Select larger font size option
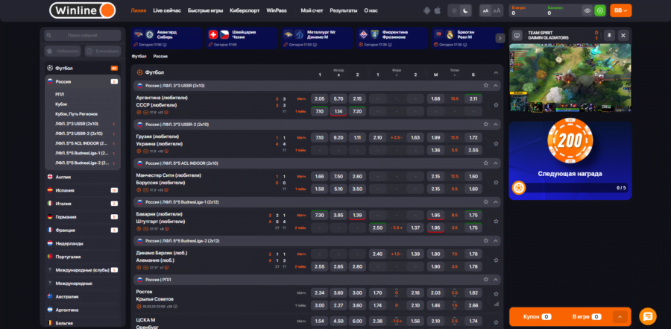 (x=497, y=10)
